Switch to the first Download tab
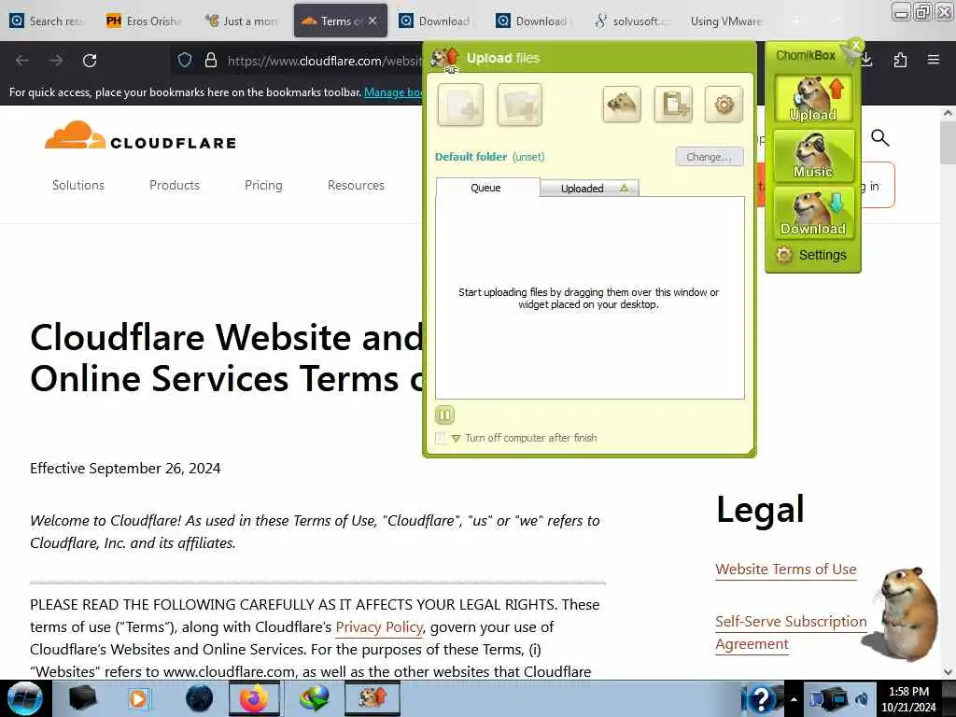The height and width of the screenshot is (717, 956). click(435, 21)
